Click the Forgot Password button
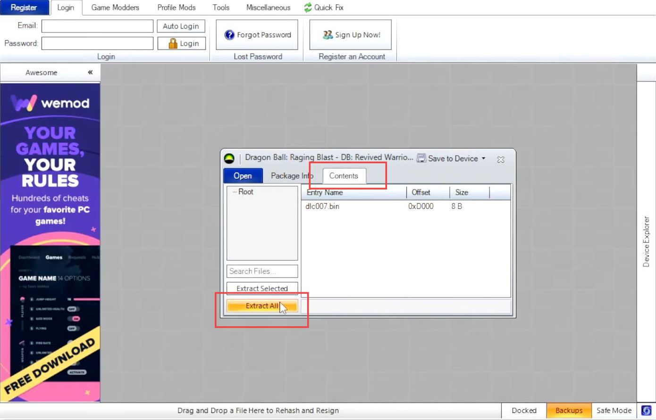Screen dimensions: 656x420 tap(257, 35)
